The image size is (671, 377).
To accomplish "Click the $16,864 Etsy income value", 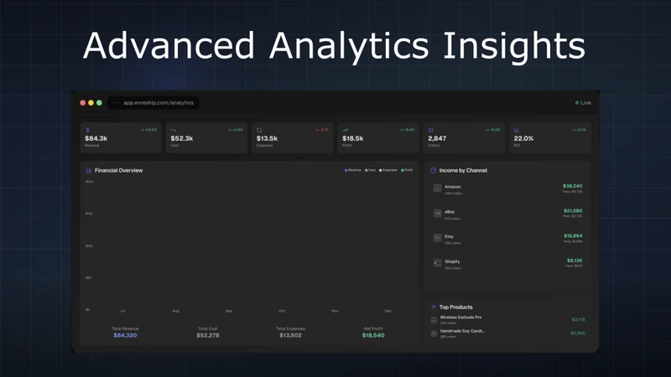I will (573, 235).
